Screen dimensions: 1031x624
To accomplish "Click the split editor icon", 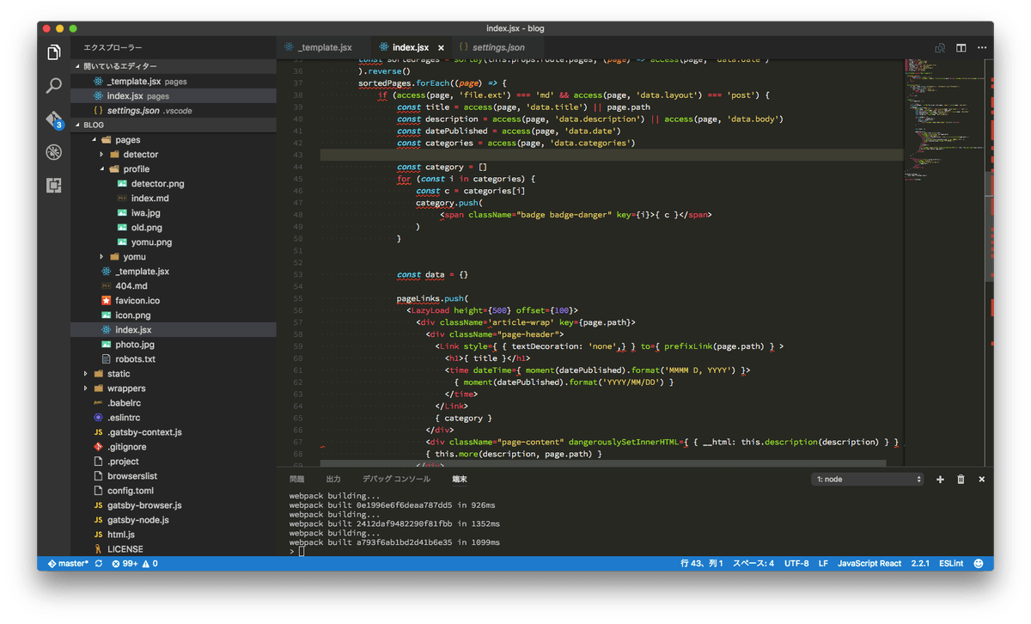I will click(x=961, y=48).
